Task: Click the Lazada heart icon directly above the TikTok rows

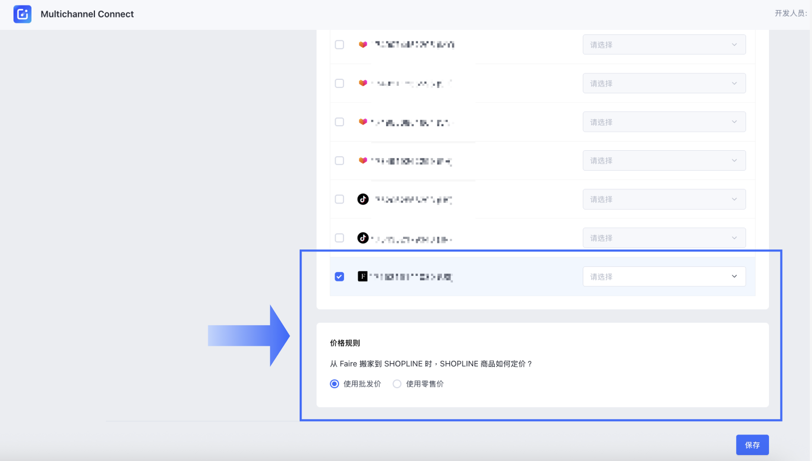Action: 363,160
